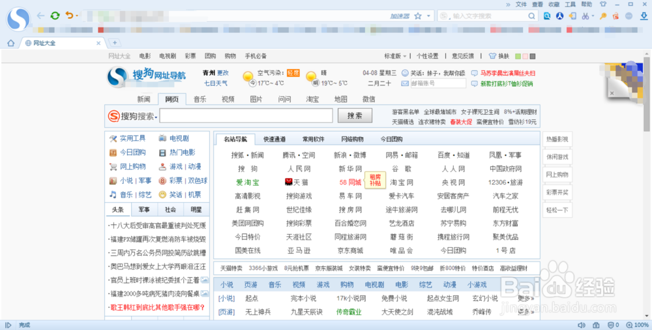Select the green skin color swatch
Viewport: 652px width, 330px height.
pyautogui.click(x=518, y=56)
